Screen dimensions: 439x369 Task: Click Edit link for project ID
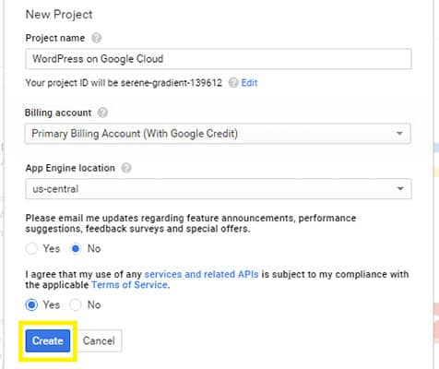click(x=249, y=83)
